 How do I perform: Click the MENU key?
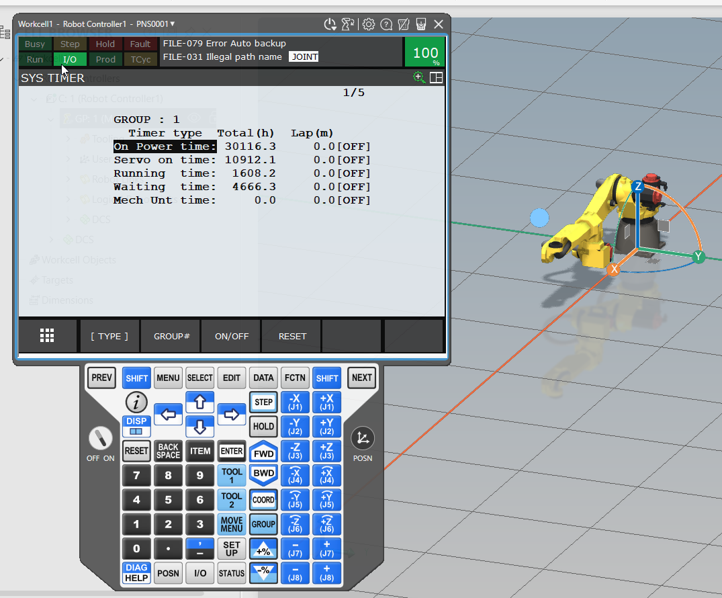pyautogui.click(x=168, y=378)
